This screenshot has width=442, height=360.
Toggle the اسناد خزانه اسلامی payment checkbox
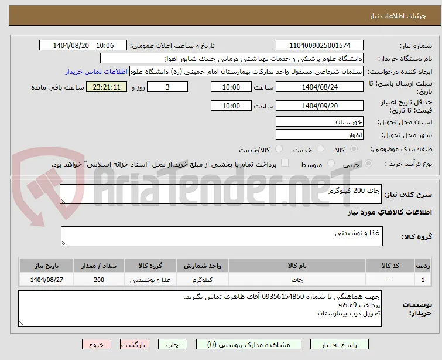click(x=285, y=163)
